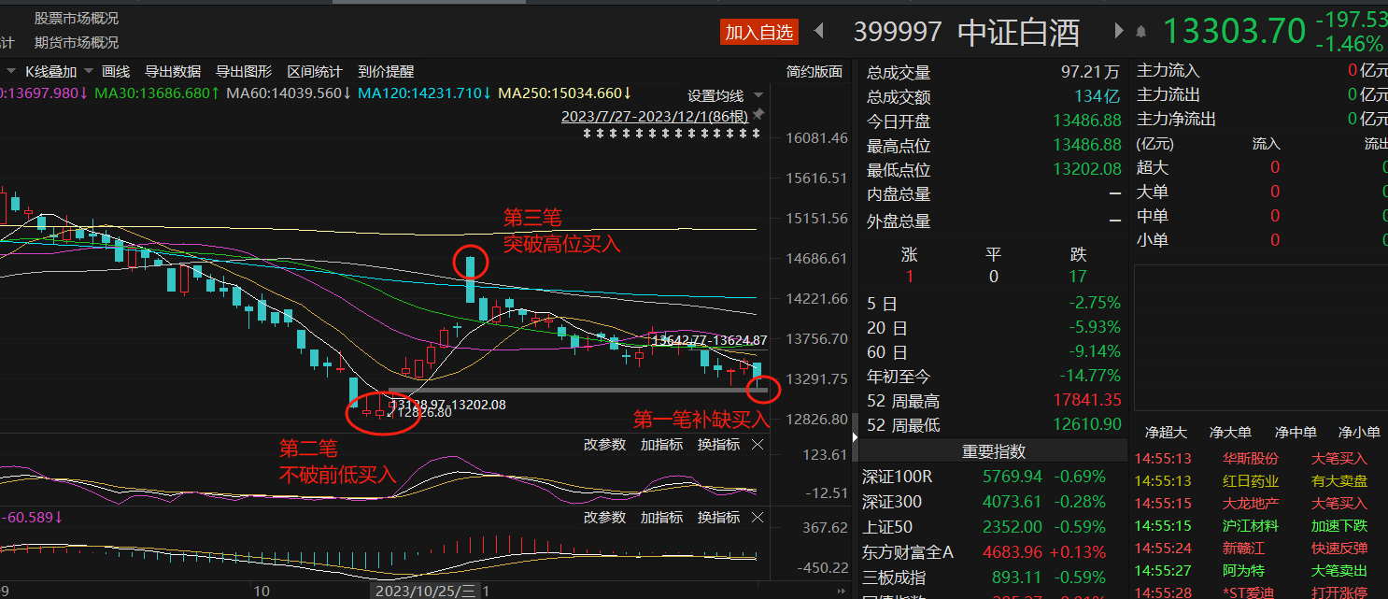1388x599 pixels.
Task: Click 改参数 in the lower indicator panel
Action: (604, 517)
